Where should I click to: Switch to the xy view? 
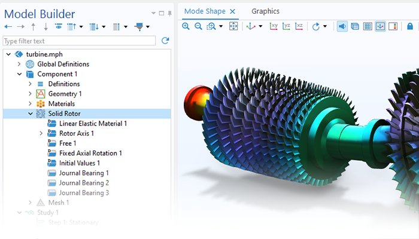click(x=274, y=26)
